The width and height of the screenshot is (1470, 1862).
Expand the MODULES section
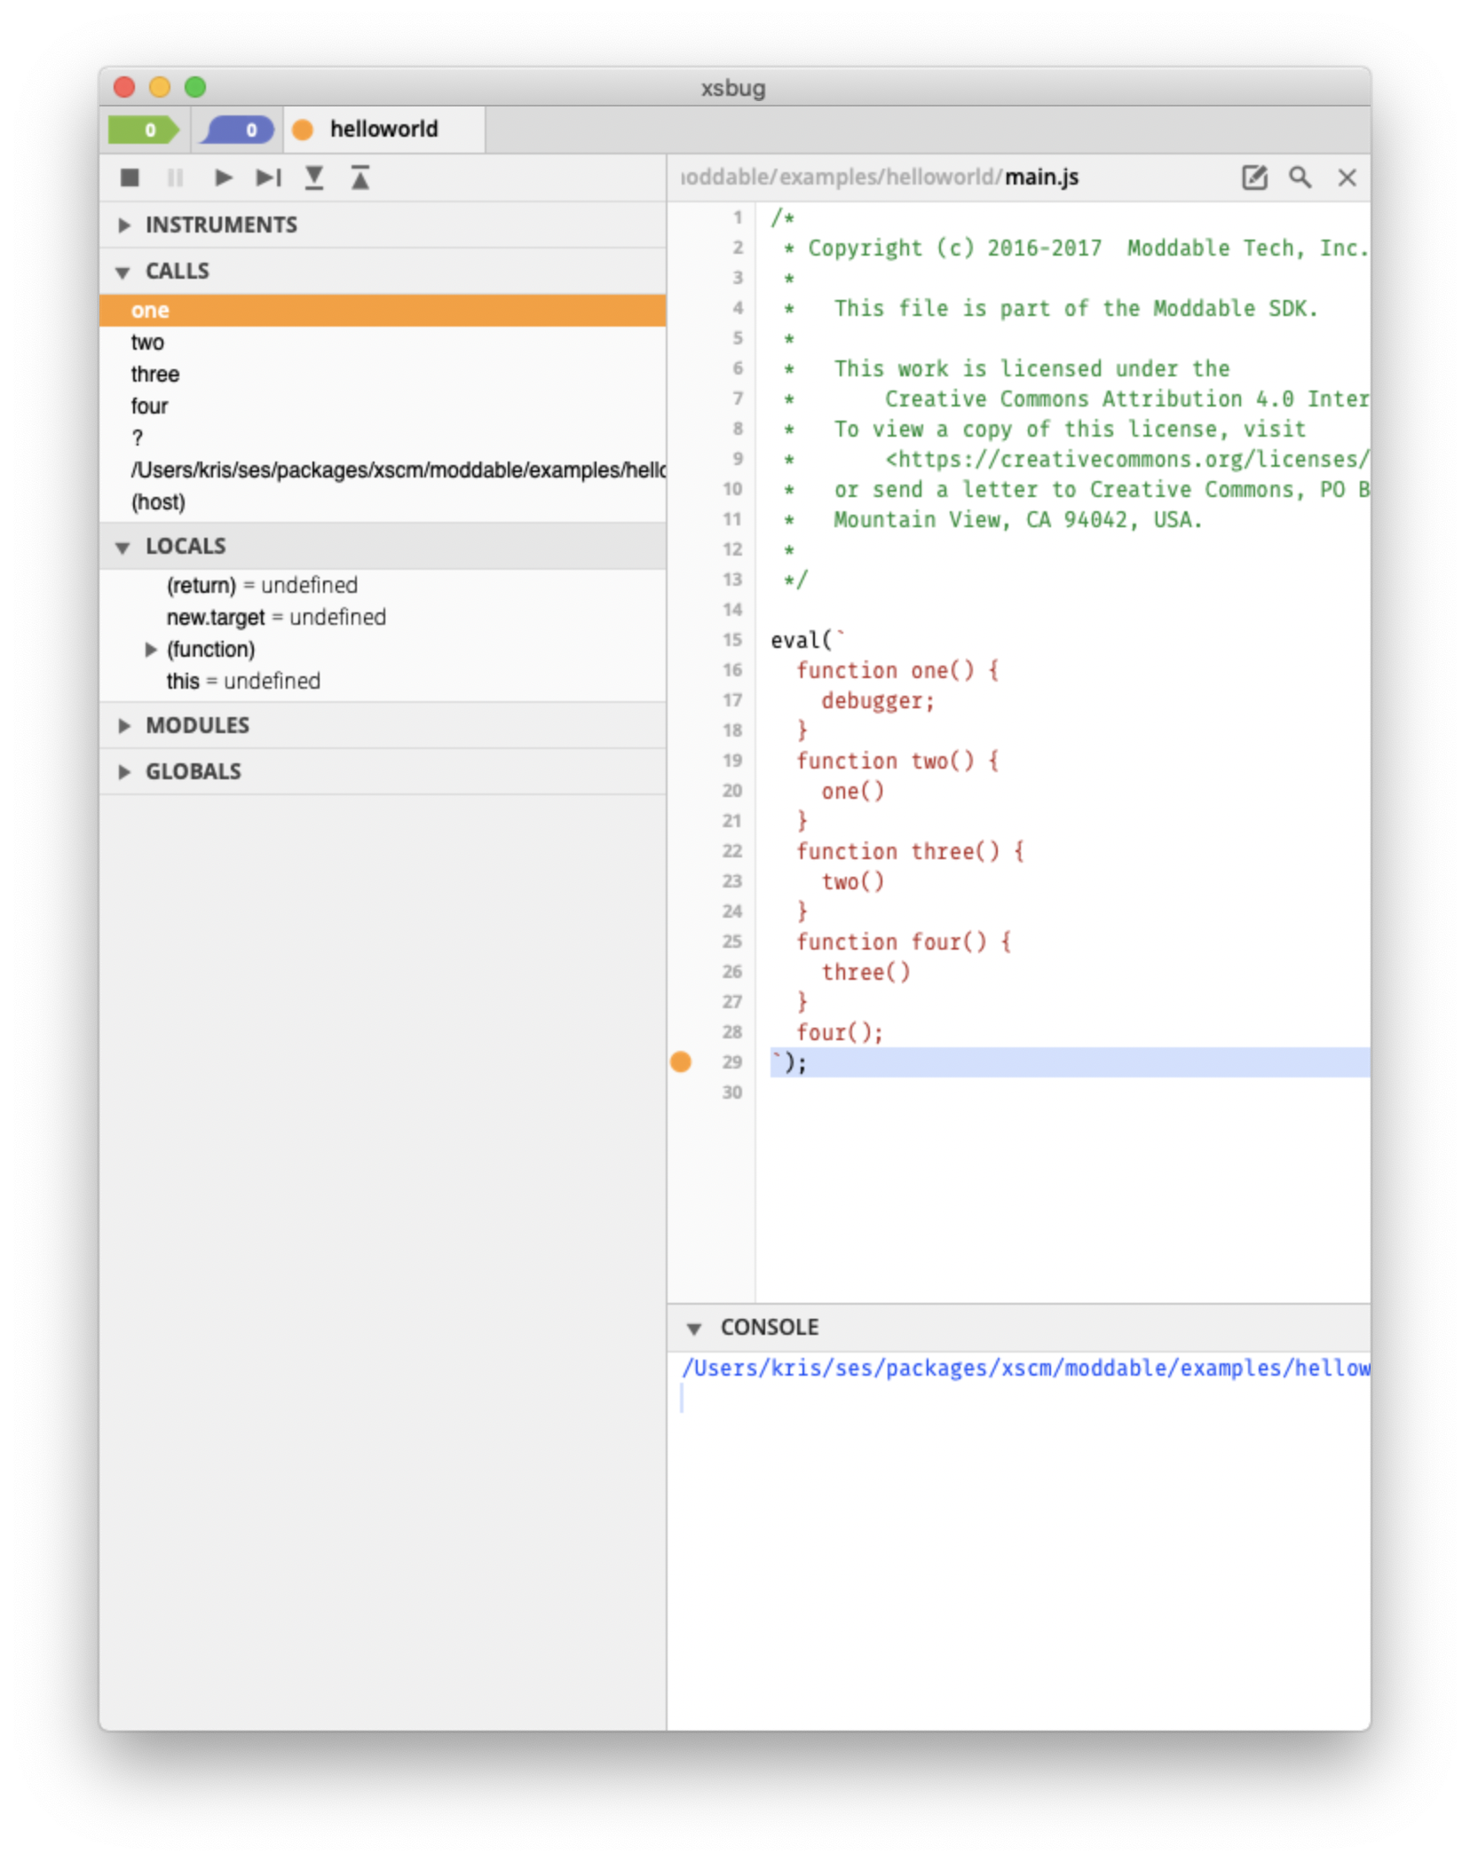pyautogui.click(x=124, y=725)
